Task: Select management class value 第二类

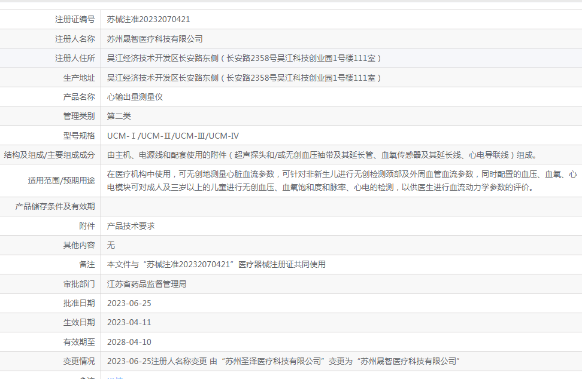Action: 119,117
